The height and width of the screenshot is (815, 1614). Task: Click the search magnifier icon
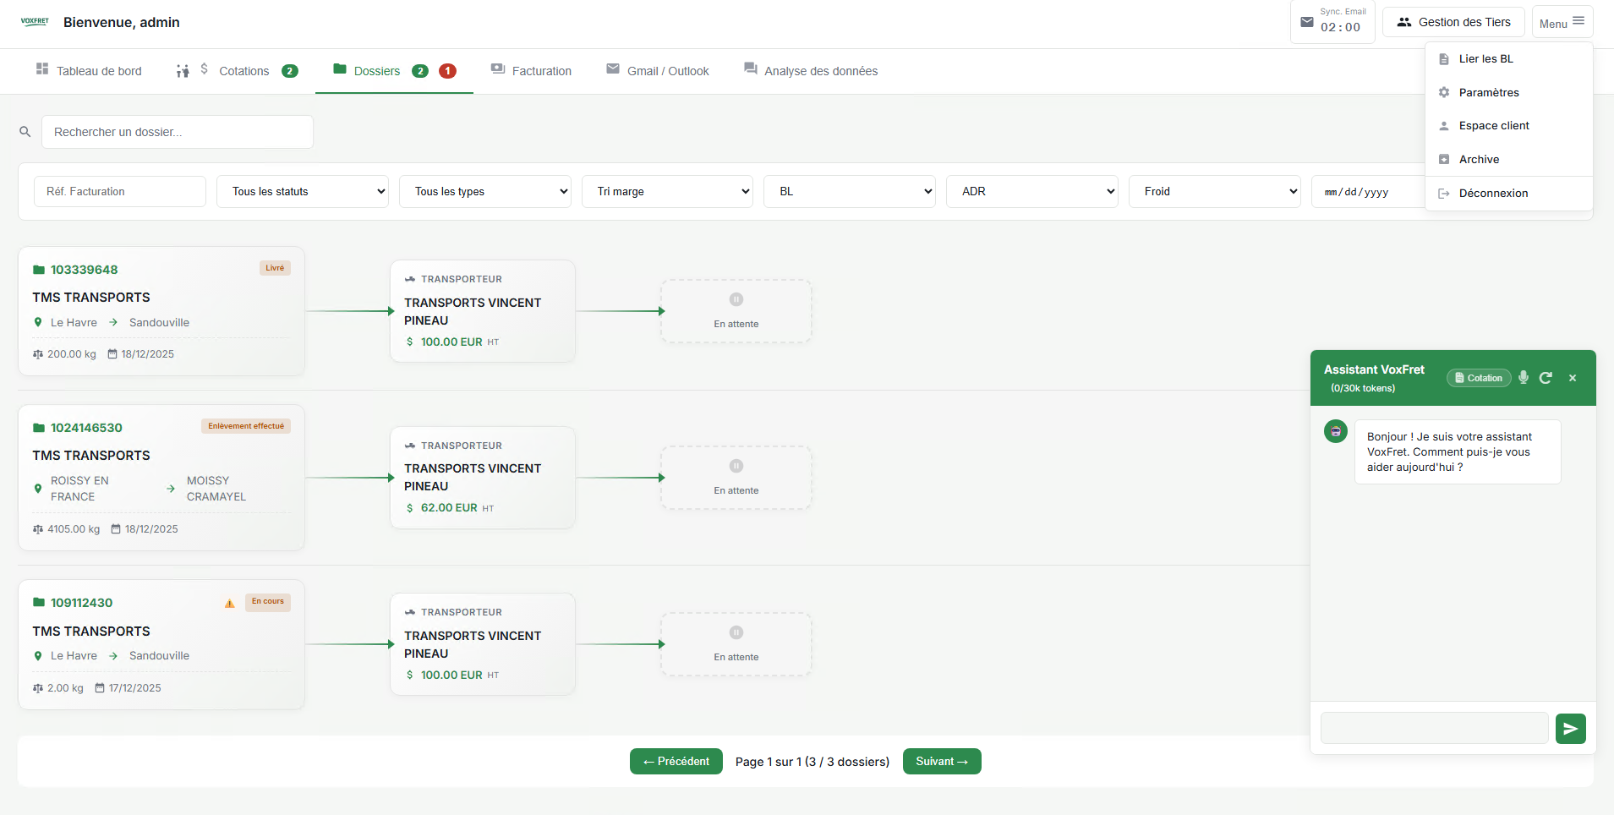pos(25,132)
